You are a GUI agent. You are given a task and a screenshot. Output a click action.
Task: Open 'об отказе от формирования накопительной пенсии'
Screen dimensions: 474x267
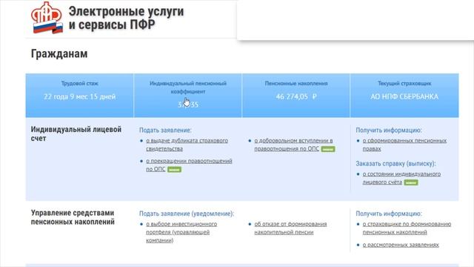[290, 228]
